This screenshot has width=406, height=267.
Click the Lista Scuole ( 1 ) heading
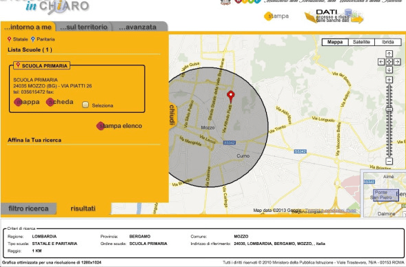tap(30, 50)
